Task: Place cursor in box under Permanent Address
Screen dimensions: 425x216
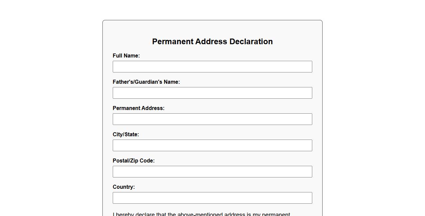Action: pyautogui.click(x=212, y=119)
